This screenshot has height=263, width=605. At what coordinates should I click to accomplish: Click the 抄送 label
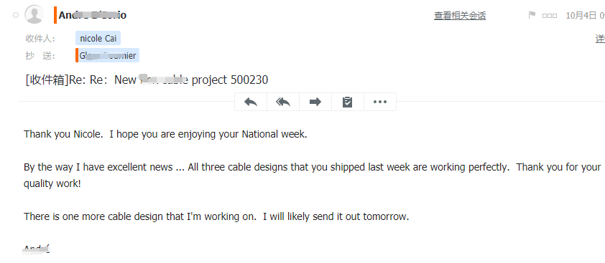point(40,56)
